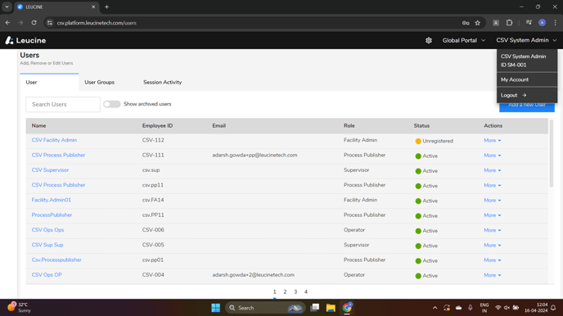
Task: Bookmark this page with the star icon
Action: click(478, 23)
